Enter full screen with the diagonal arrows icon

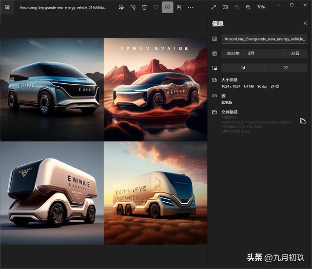pyautogui.click(x=214, y=7)
